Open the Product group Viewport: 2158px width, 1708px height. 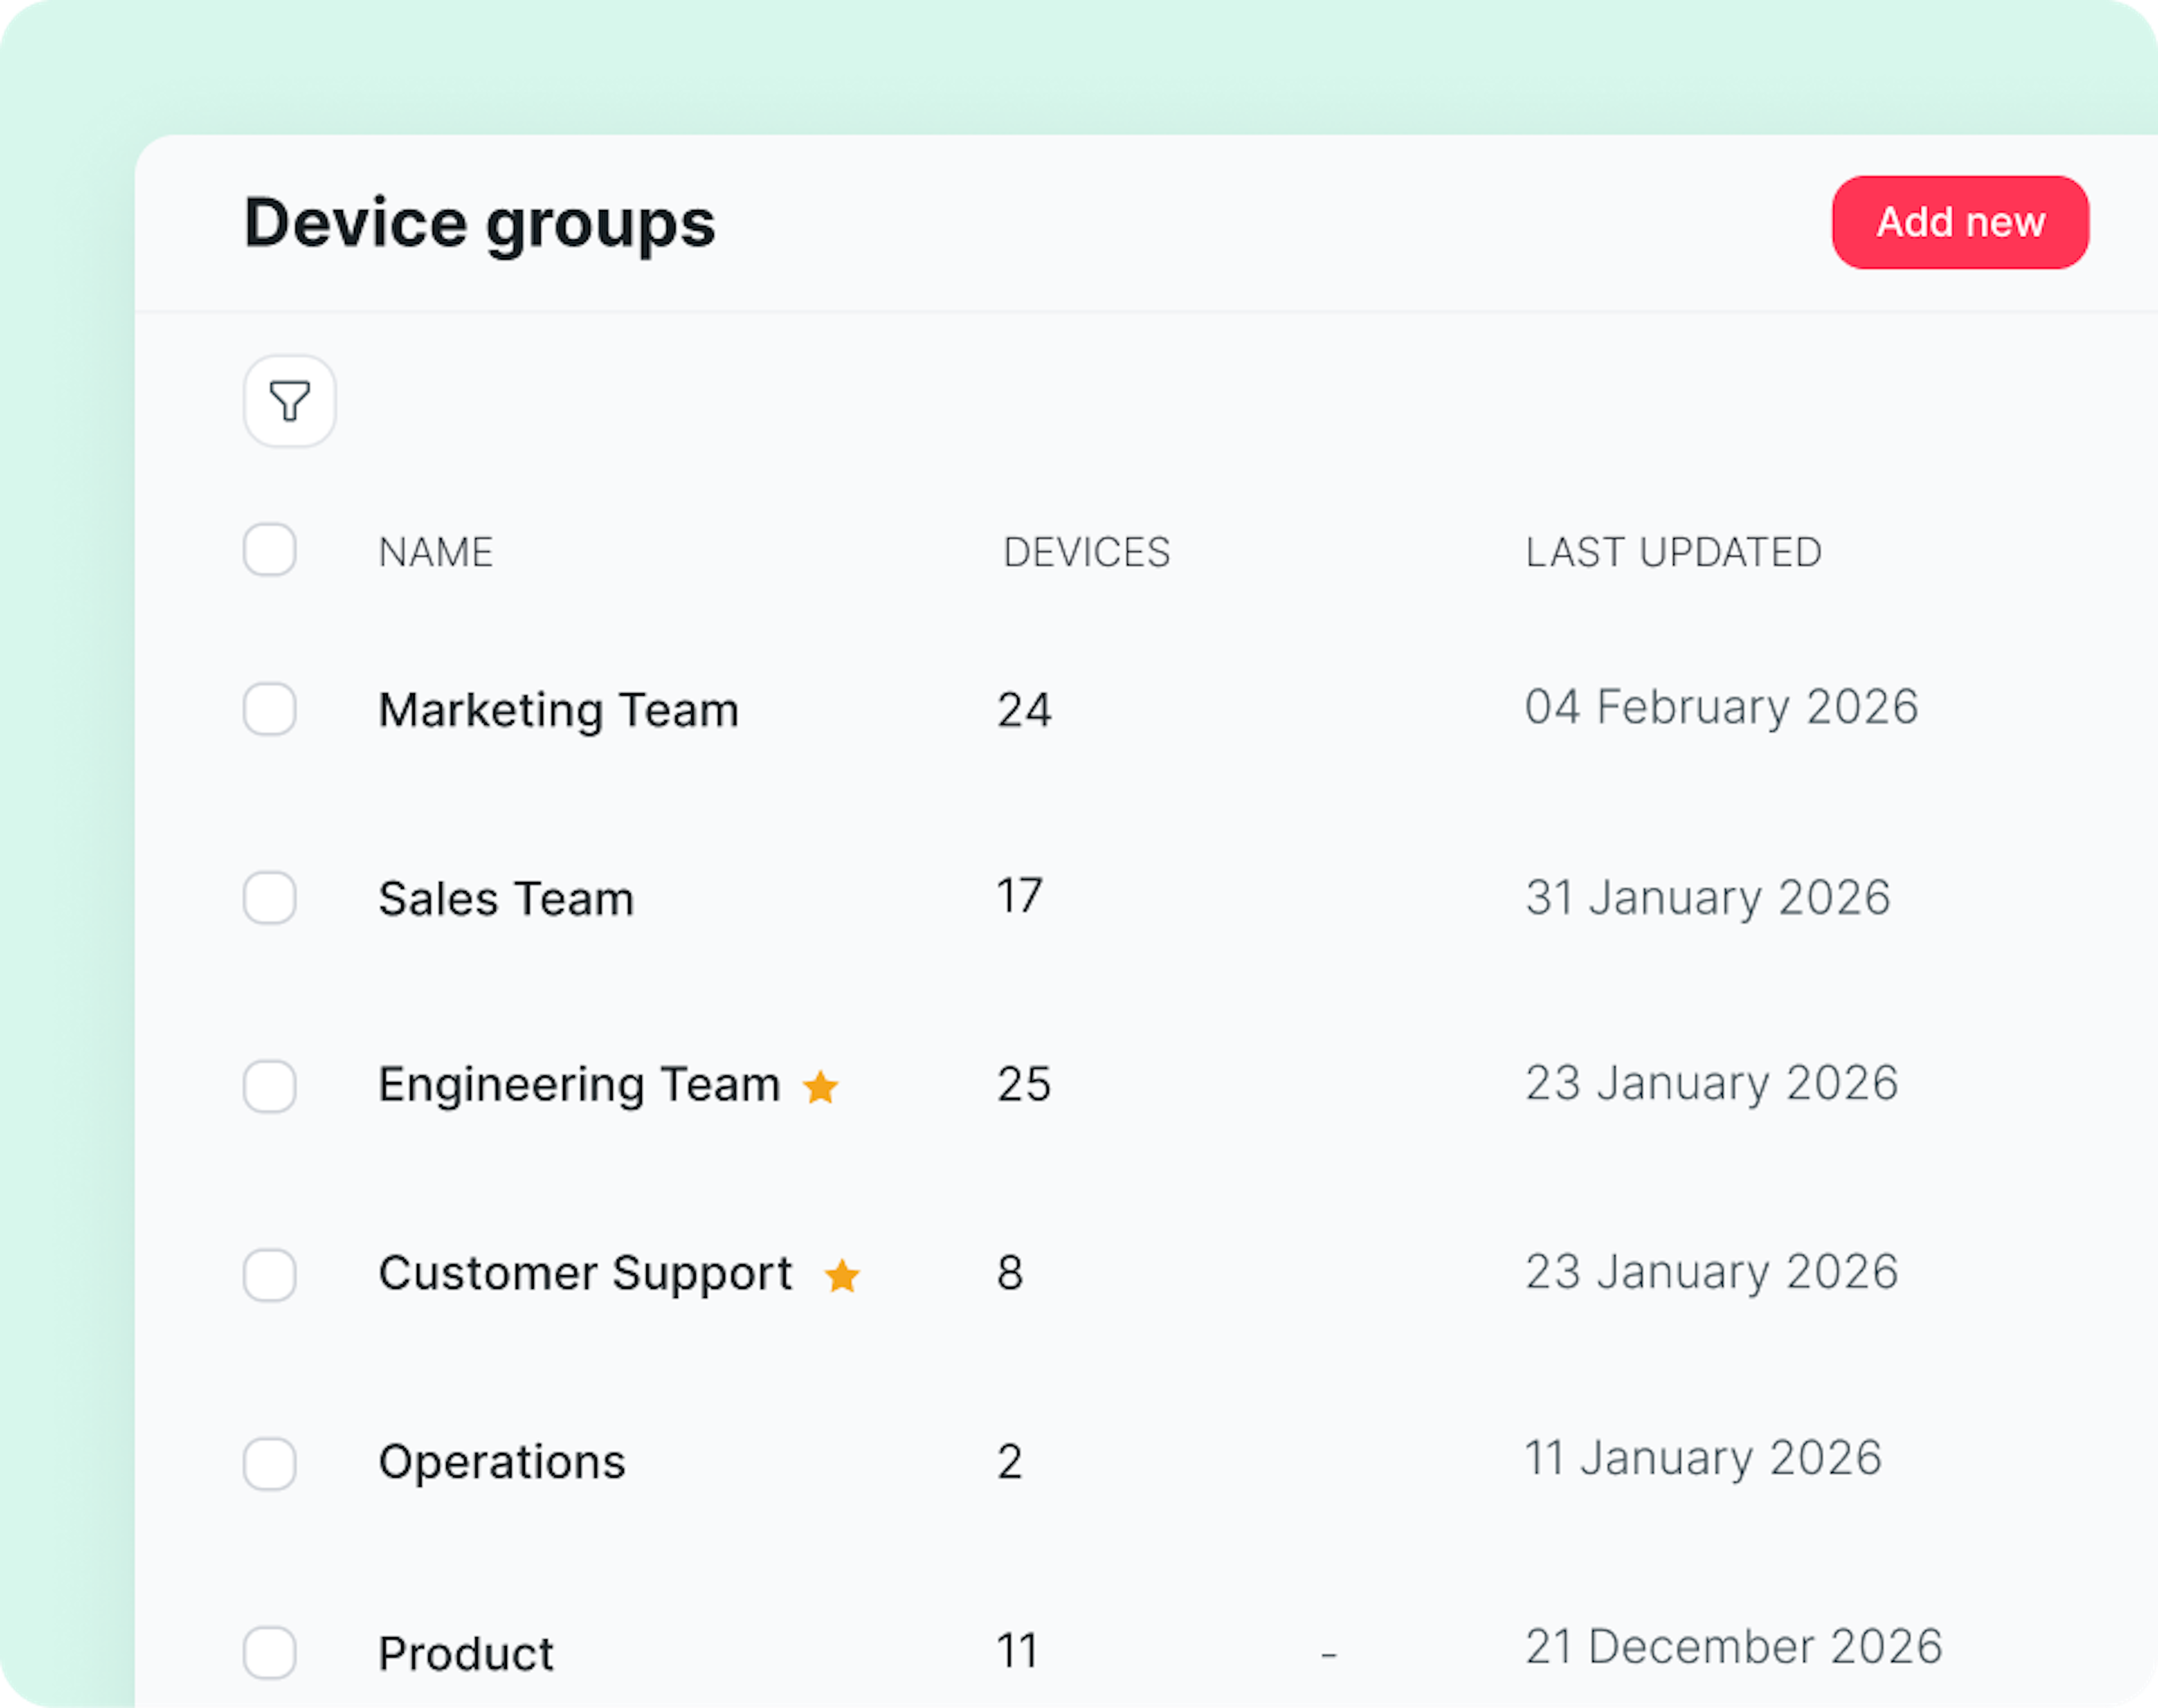click(466, 1653)
